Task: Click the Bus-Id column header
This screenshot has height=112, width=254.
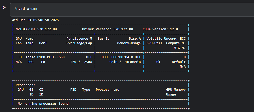Action: 104,38
